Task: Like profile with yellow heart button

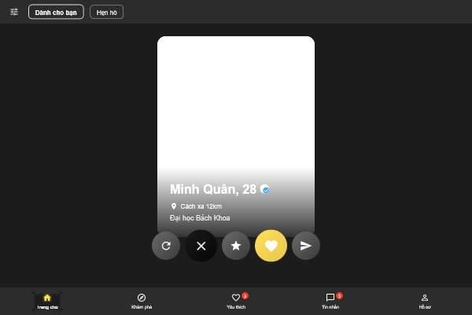Action: [x=271, y=246]
